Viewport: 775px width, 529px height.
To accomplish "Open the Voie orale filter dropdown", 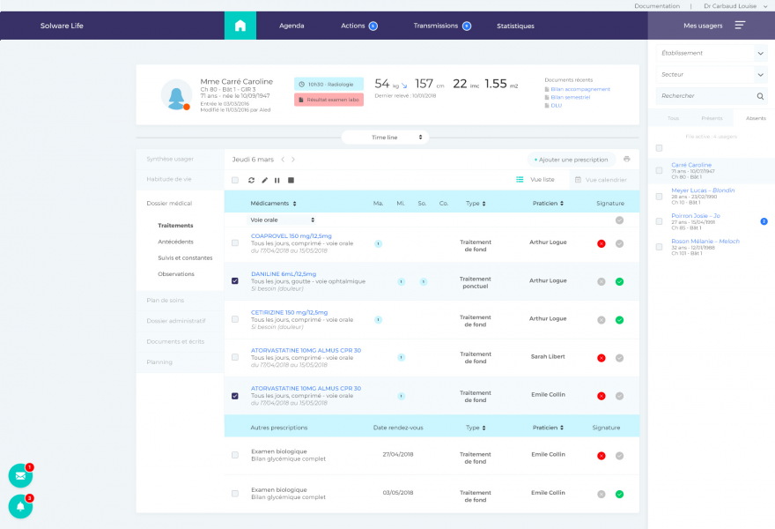I will (282, 220).
